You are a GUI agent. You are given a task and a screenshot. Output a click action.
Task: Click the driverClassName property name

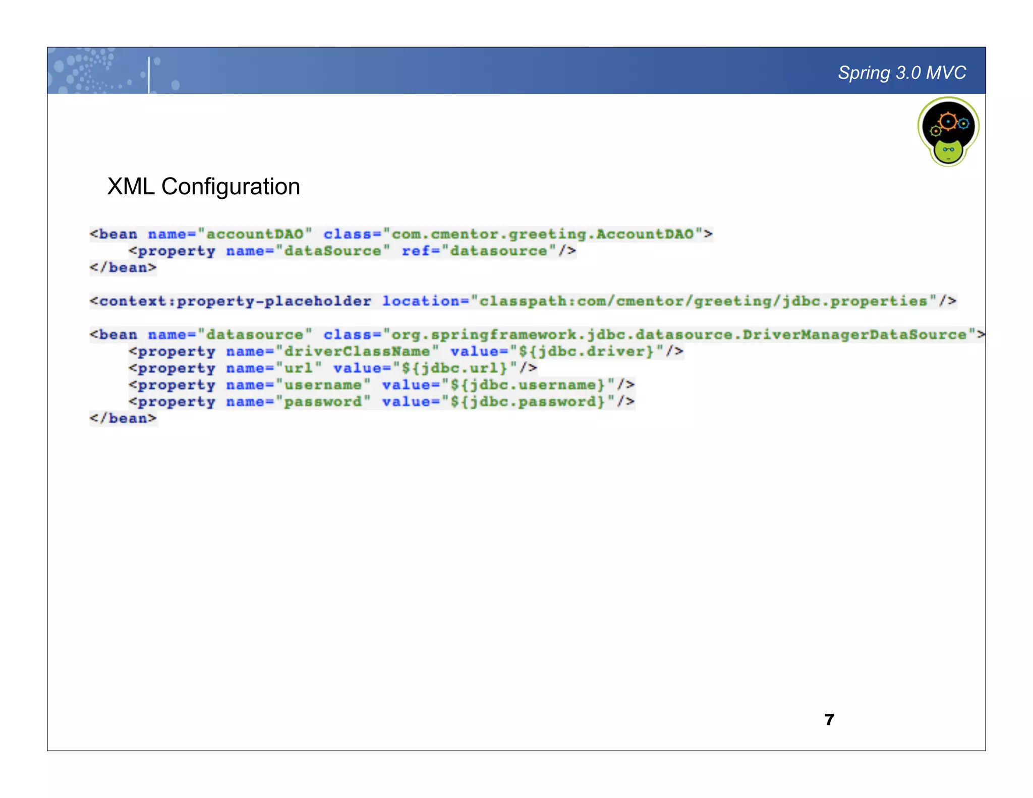[x=357, y=352]
